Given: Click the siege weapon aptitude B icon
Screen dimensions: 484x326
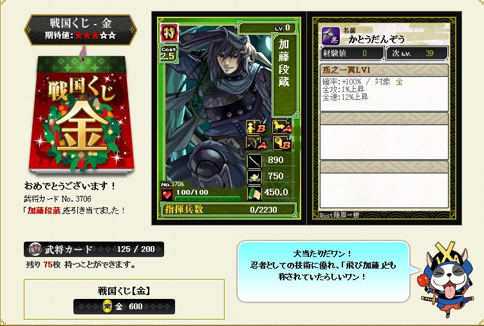Looking at the screenshot, I should 281,144.
